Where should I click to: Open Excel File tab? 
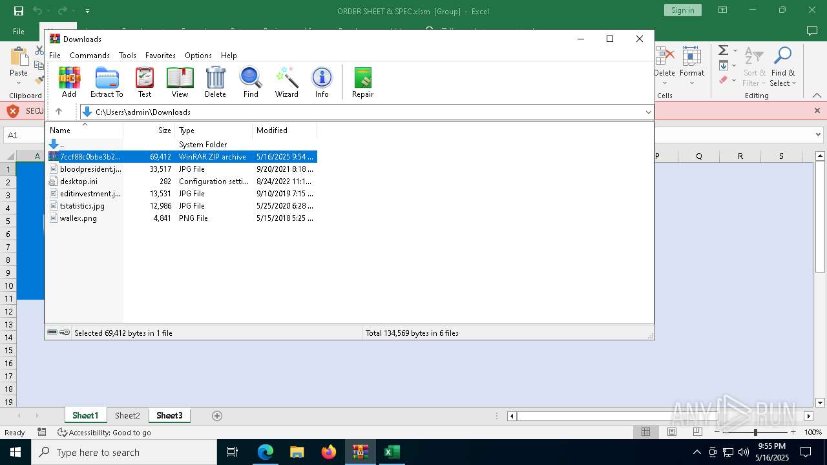(19, 31)
